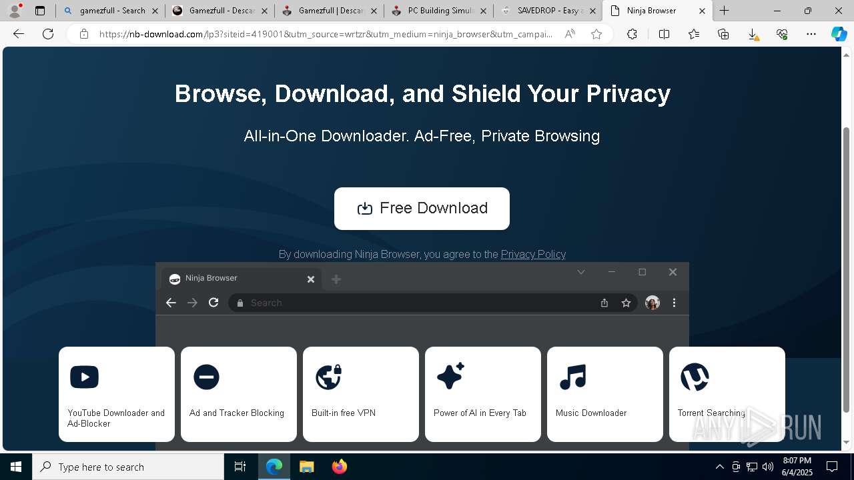Open Edge Settings and more menu

pyautogui.click(x=811, y=34)
